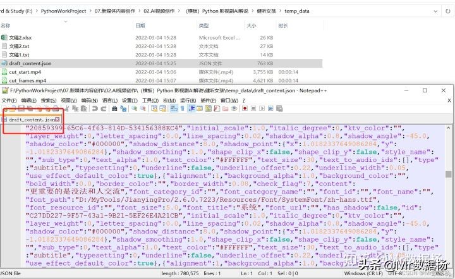Open 搜索(S) menu in Notepad++
The height and width of the screenshot is (279, 455).
point(49,100)
